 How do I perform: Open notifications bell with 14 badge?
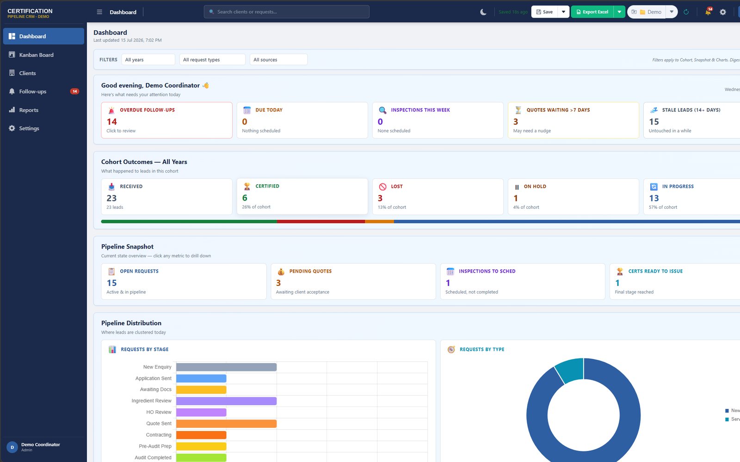tap(708, 12)
